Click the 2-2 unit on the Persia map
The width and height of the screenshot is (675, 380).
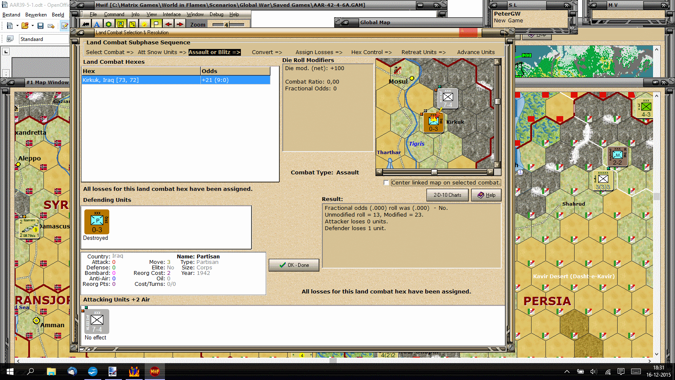(617, 157)
